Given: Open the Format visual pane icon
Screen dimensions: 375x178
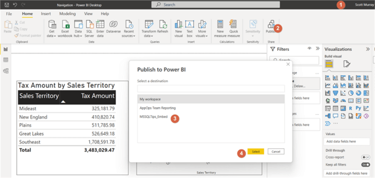Looking at the screenshot, I should pos(347,64).
